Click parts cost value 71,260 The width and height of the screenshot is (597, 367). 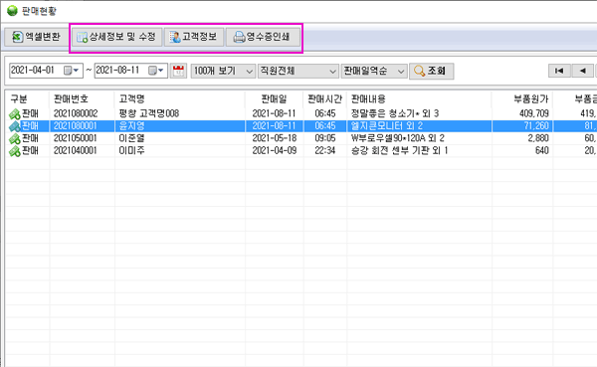[536, 126]
